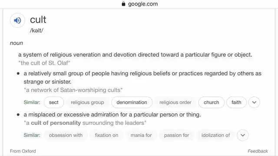Click the 'passion for' synonym
The width and height of the screenshot is (278, 156).
[176, 135]
